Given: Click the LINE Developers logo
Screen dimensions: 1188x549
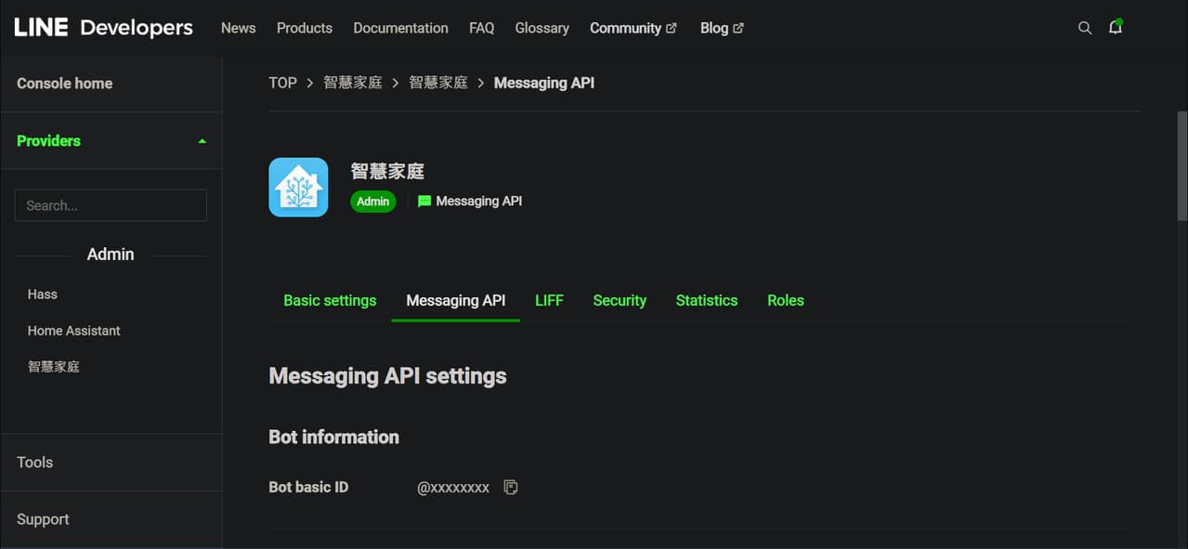Looking at the screenshot, I should point(103,28).
